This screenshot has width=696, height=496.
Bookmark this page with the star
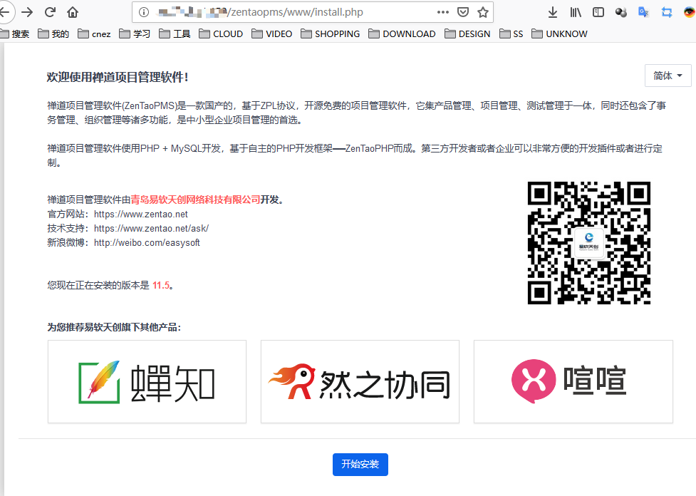click(x=483, y=12)
